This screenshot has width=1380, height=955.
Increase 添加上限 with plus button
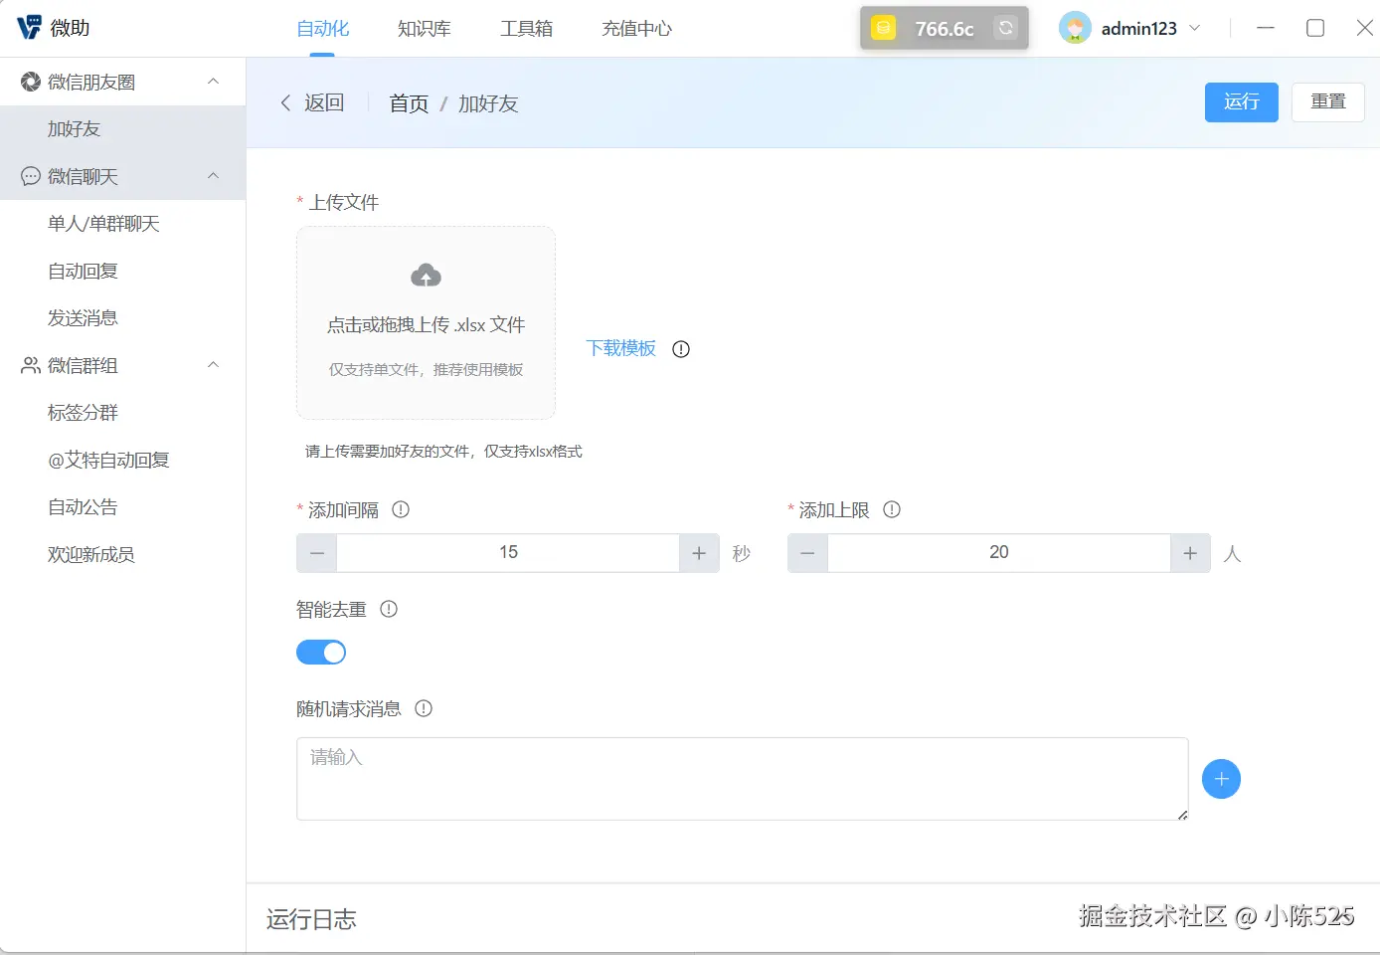1190,553
